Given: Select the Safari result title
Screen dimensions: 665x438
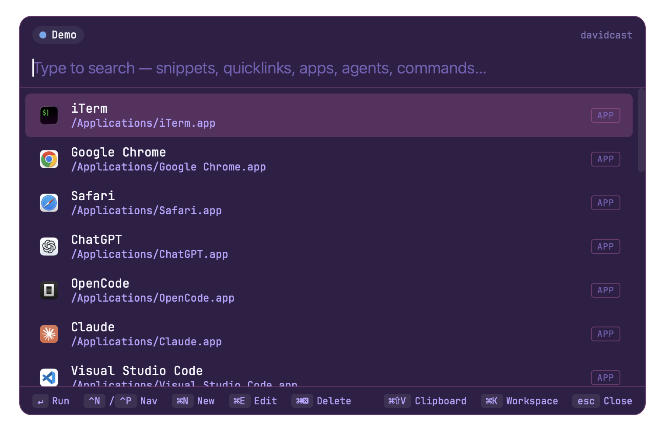Looking at the screenshot, I should tap(93, 196).
